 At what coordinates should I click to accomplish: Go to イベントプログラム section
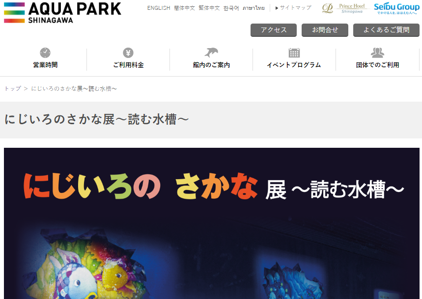[294, 65]
